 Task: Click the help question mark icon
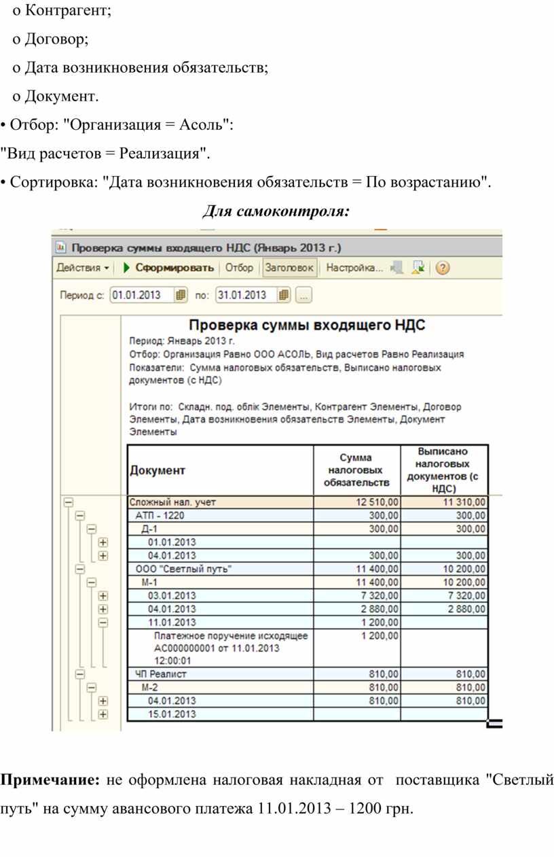(x=442, y=268)
